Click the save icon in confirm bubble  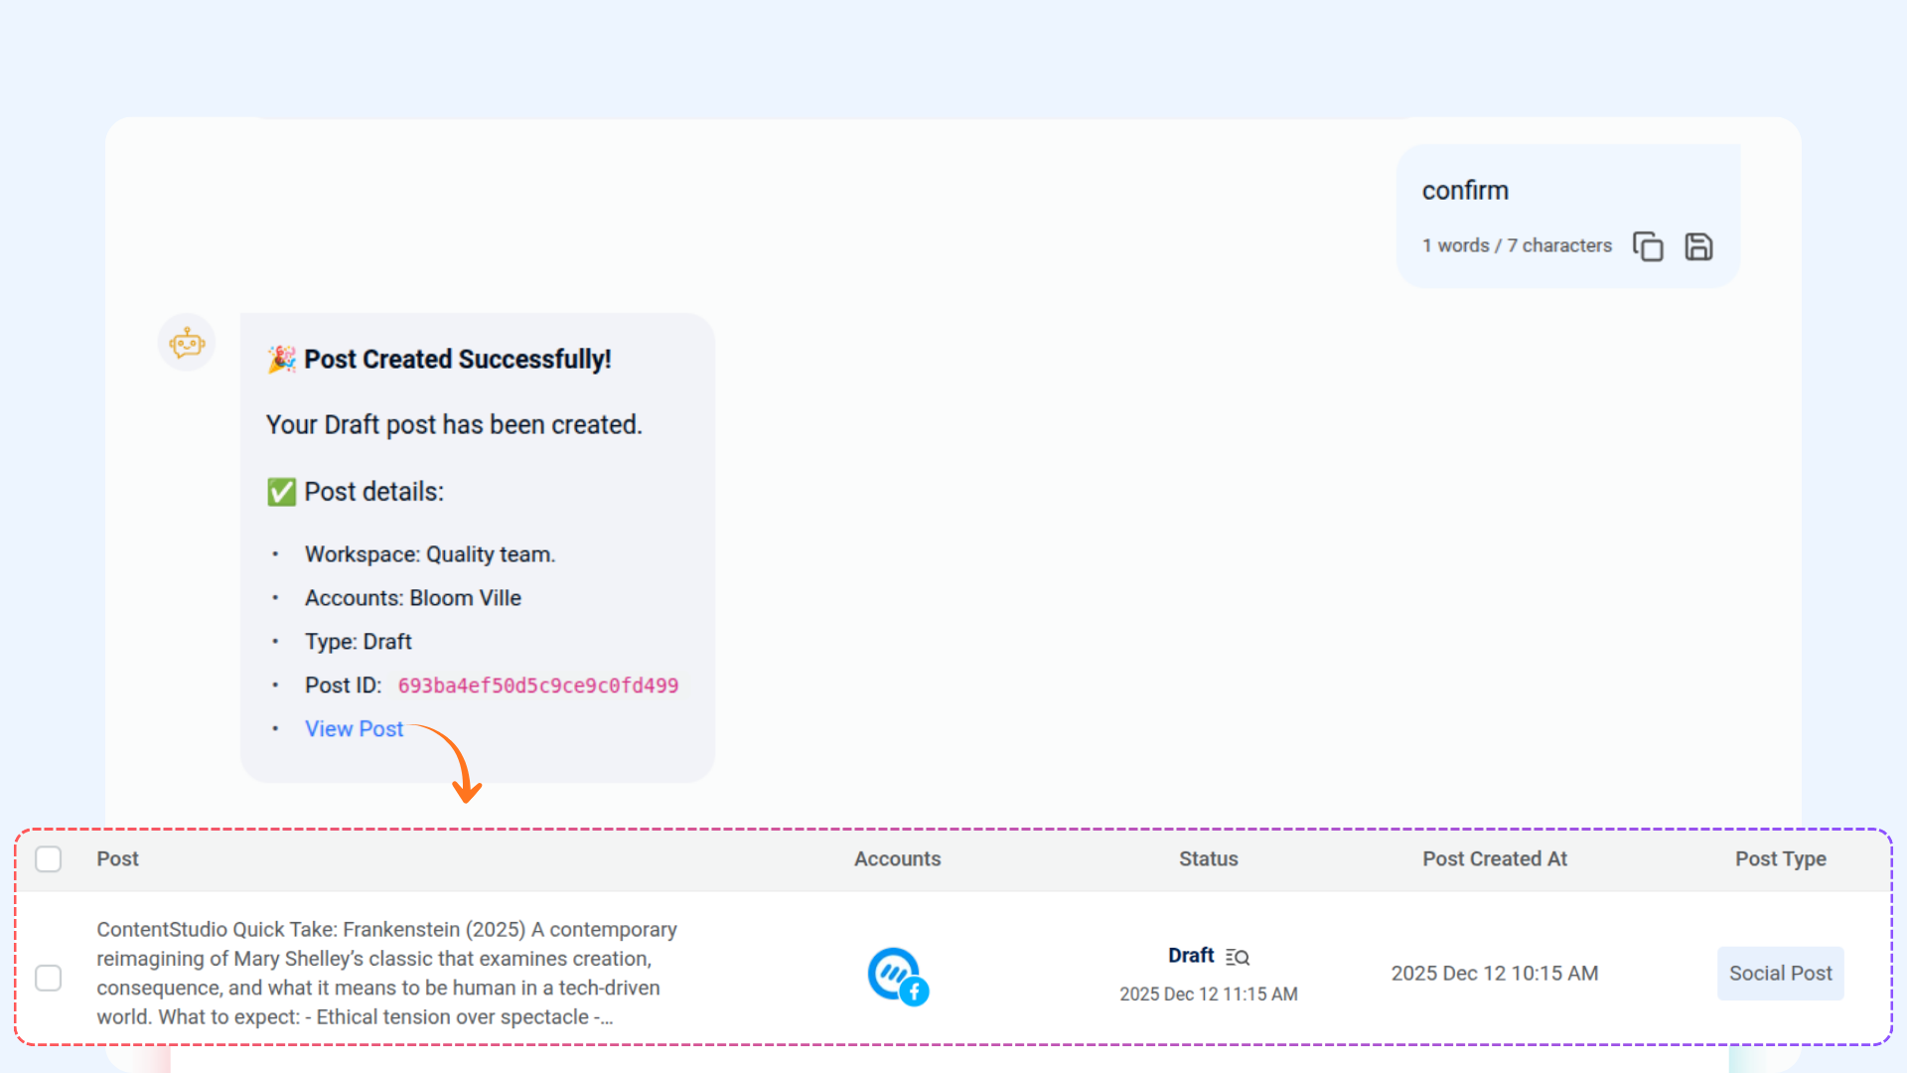1698,246
